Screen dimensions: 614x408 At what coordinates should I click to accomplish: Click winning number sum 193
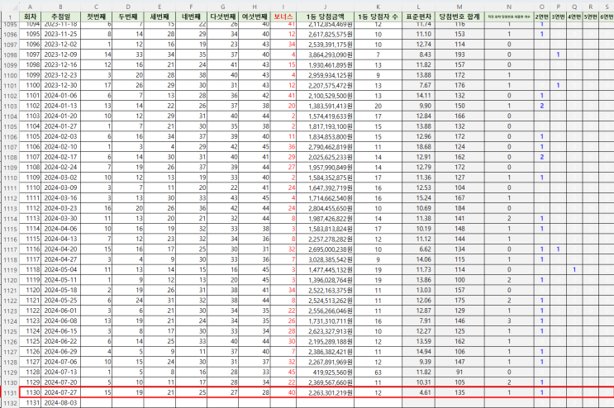[459, 55]
